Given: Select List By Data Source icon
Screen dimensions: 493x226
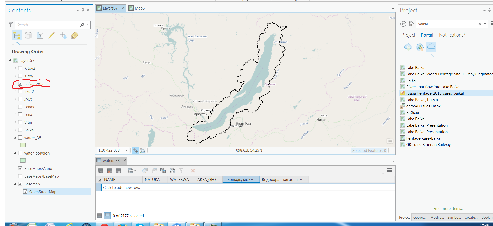Looking at the screenshot, I should (x=28, y=35).
